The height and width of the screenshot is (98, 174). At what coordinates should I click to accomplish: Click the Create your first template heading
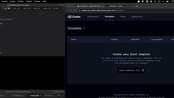coord(131,54)
